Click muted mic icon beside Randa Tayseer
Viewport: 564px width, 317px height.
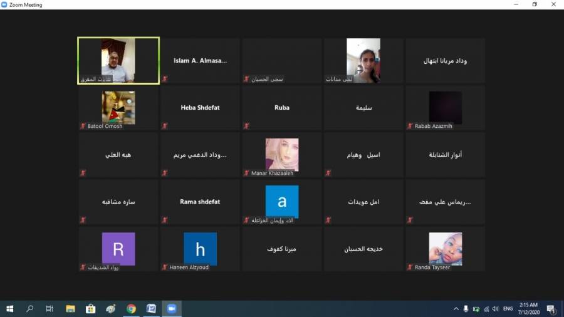410,267
